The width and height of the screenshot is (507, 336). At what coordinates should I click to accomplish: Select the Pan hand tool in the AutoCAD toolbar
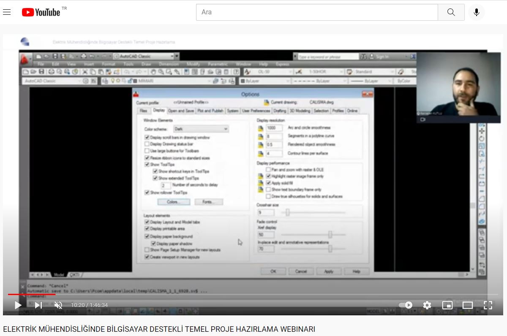[154, 72]
